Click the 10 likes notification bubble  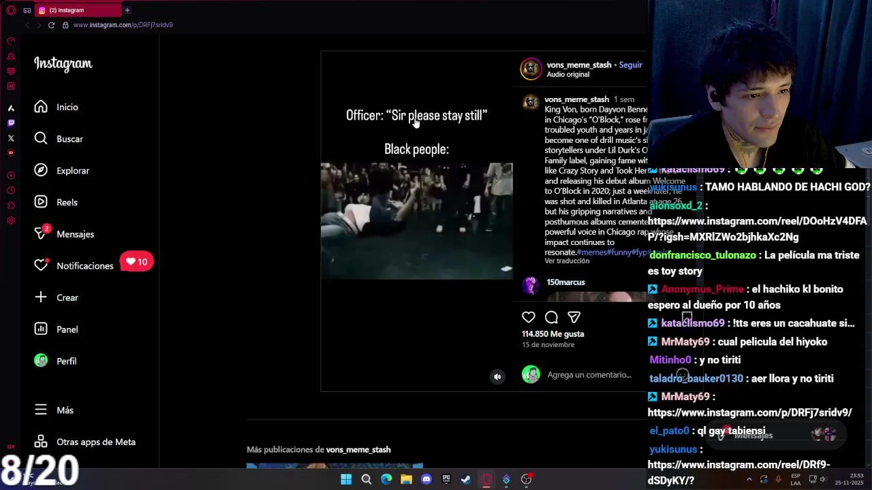pos(136,262)
